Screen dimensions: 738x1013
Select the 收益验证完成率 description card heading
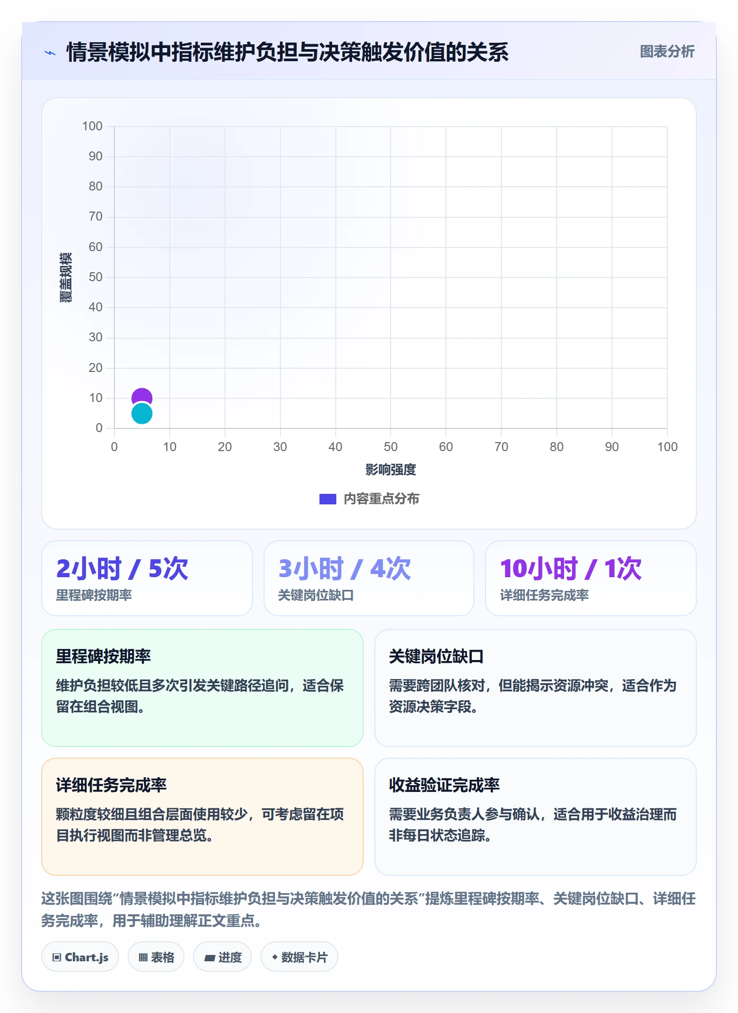coord(444,785)
